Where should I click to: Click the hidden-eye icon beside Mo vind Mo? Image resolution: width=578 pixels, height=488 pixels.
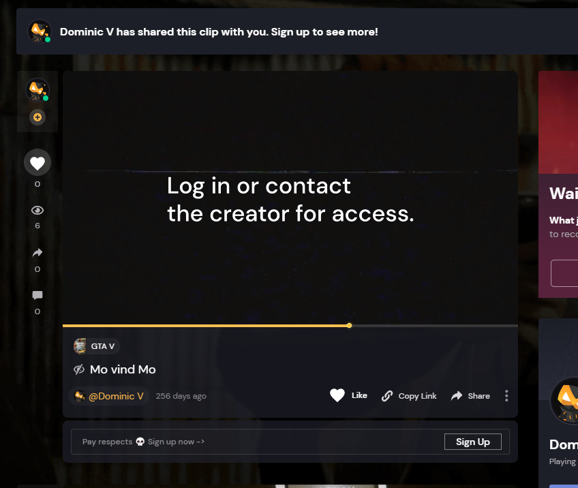click(79, 369)
